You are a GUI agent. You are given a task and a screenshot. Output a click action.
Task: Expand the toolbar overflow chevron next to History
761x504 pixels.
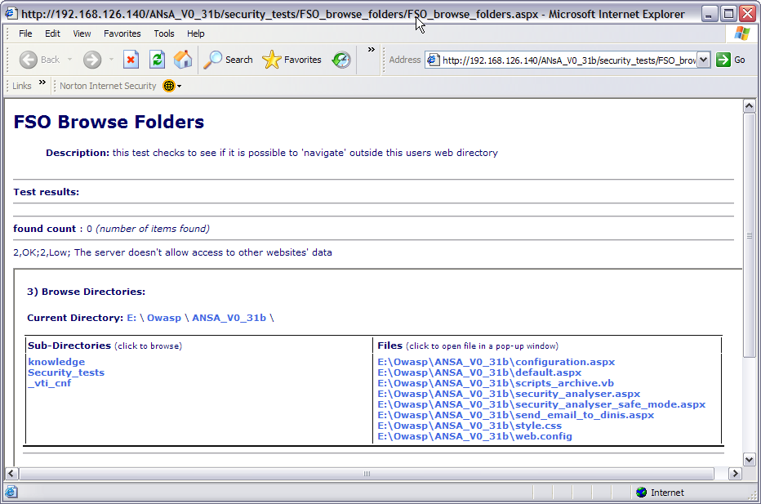pos(371,50)
